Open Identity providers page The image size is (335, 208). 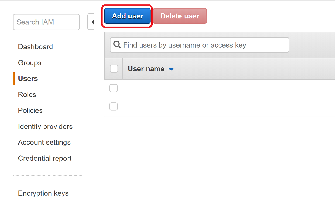(45, 126)
